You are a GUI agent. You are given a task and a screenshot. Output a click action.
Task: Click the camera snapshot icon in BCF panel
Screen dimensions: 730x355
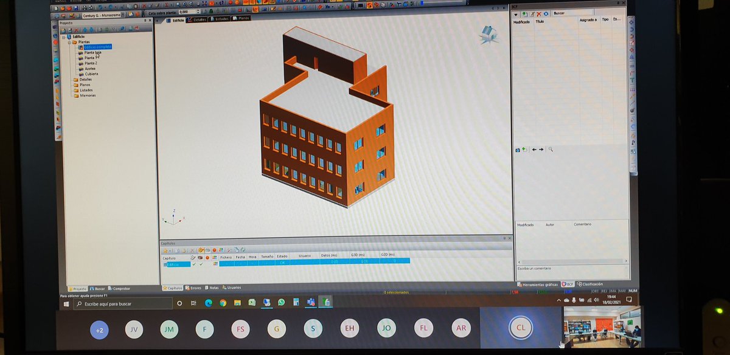pyautogui.click(x=518, y=150)
